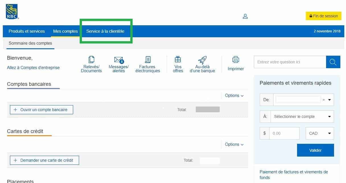Screen dimensions: 346x183
Task: Open Factures électroniques icon
Action: 148,60
